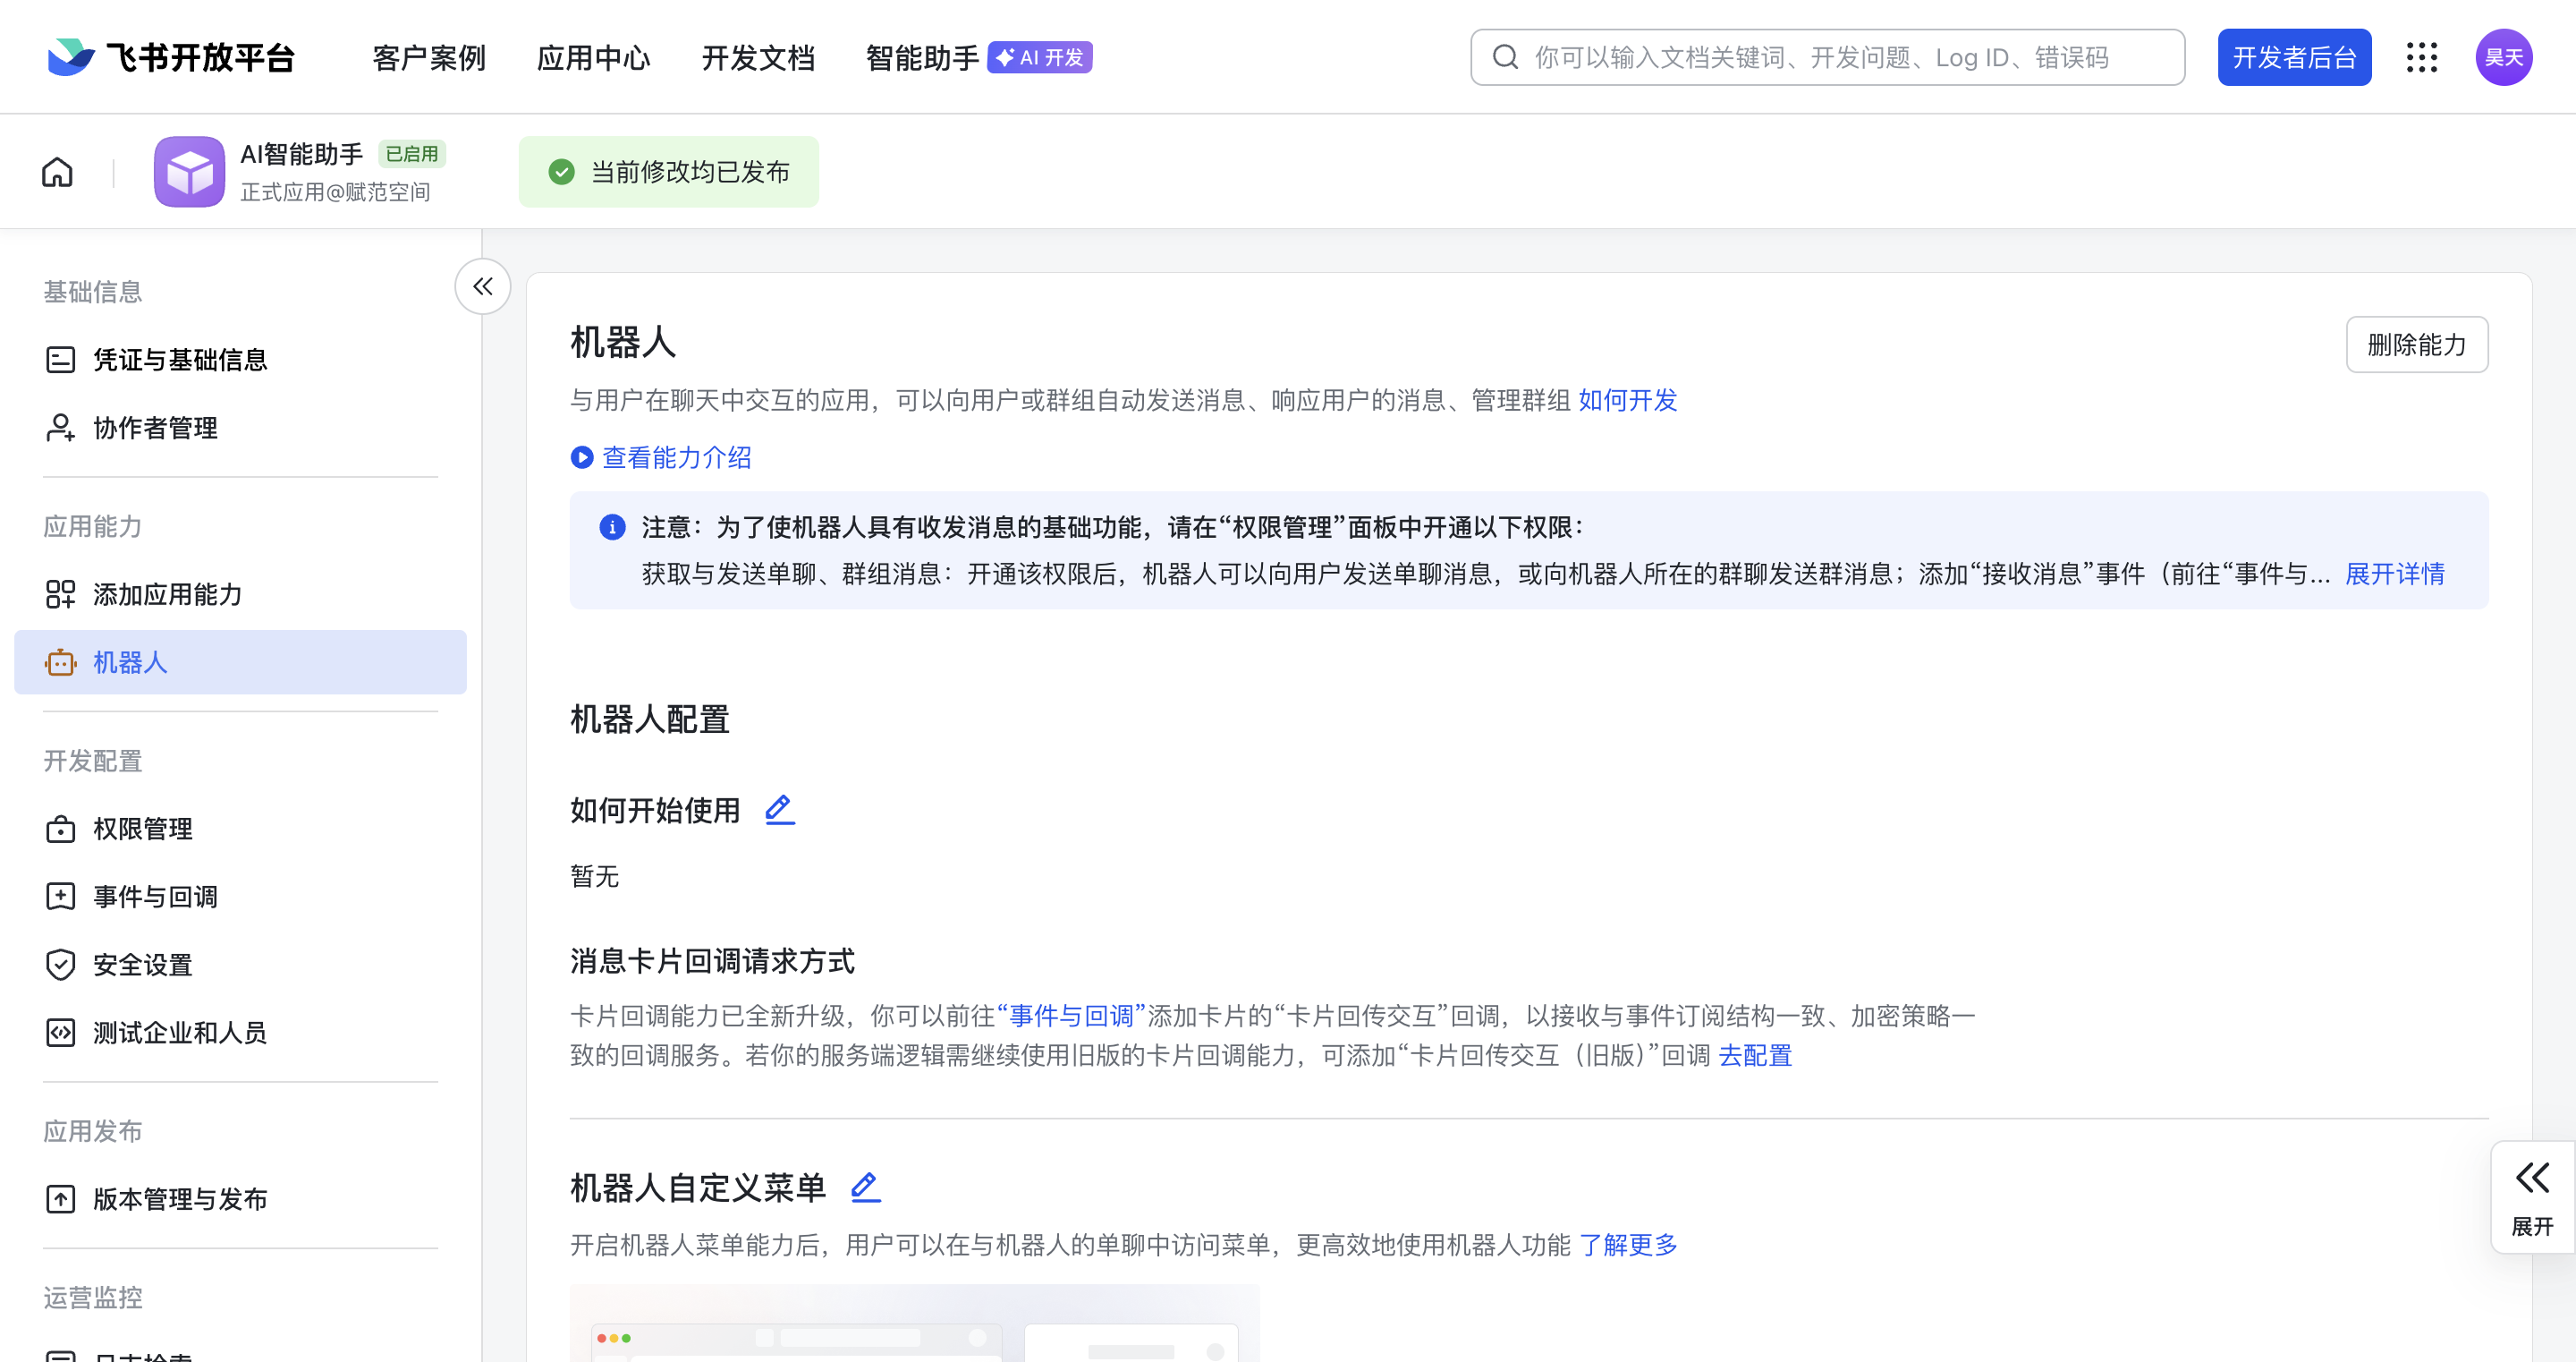Click the 暂无 placeholder text
The width and height of the screenshot is (2576, 1362).
(x=595, y=876)
